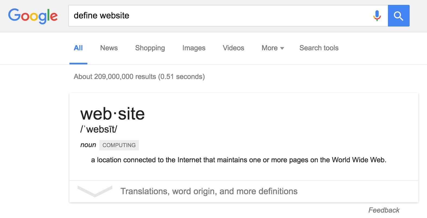Screen dimensions: 427x218
Task: Open the Shopping results tab
Action: tap(150, 48)
